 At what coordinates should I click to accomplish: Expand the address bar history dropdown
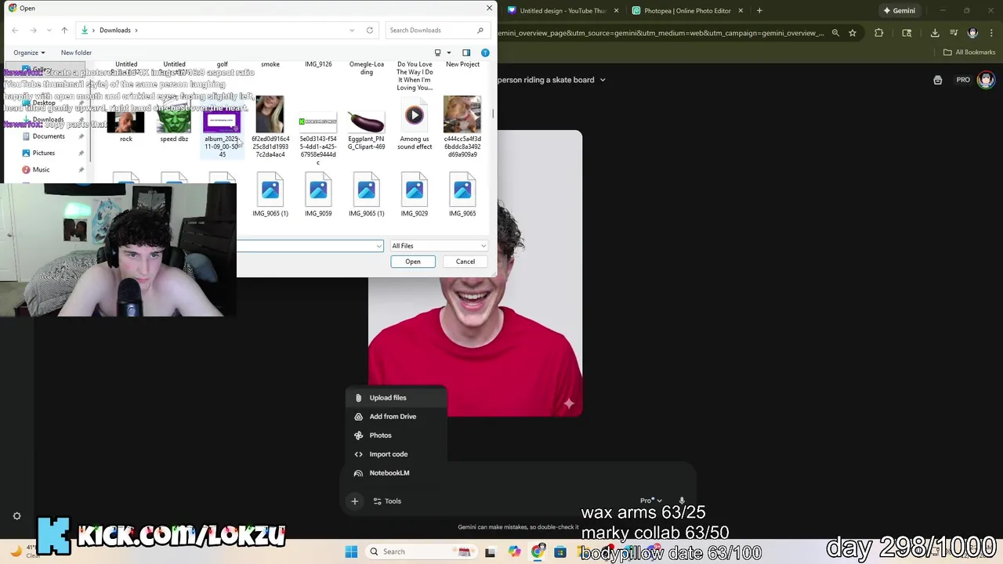[352, 31]
